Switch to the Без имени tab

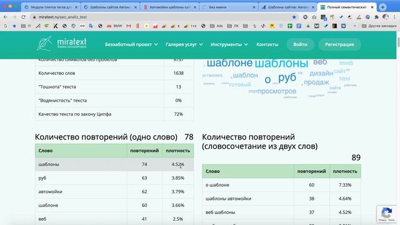229,7
